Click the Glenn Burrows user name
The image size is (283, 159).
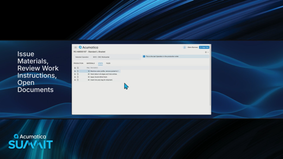point(193,47)
